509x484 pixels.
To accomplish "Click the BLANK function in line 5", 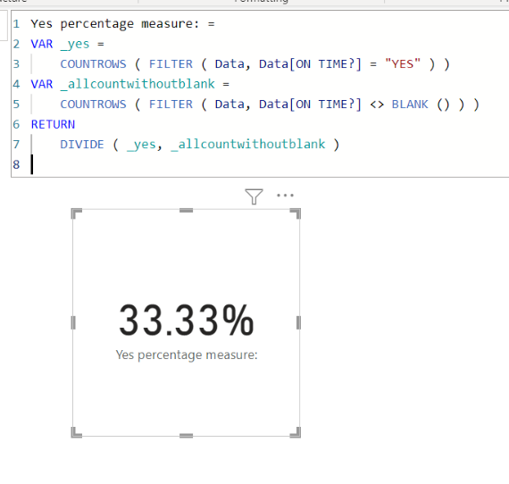I will coord(410,104).
